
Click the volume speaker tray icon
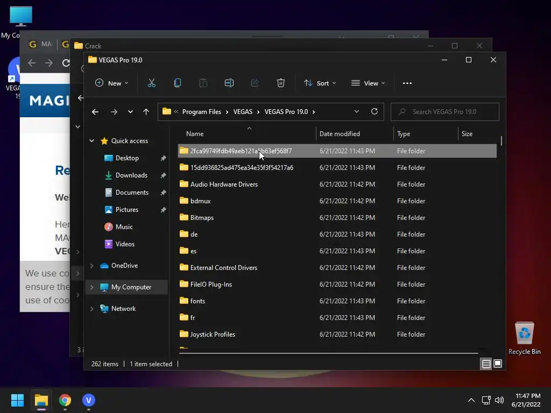click(499, 400)
